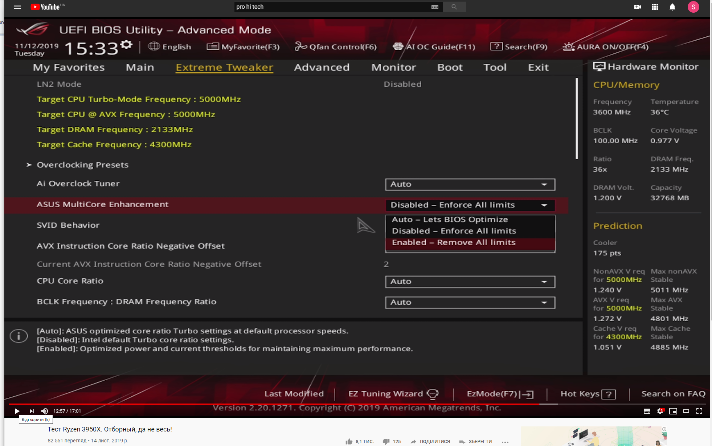Click the like thumbs-up button
The width and height of the screenshot is (712, 446).
[349, 441]
